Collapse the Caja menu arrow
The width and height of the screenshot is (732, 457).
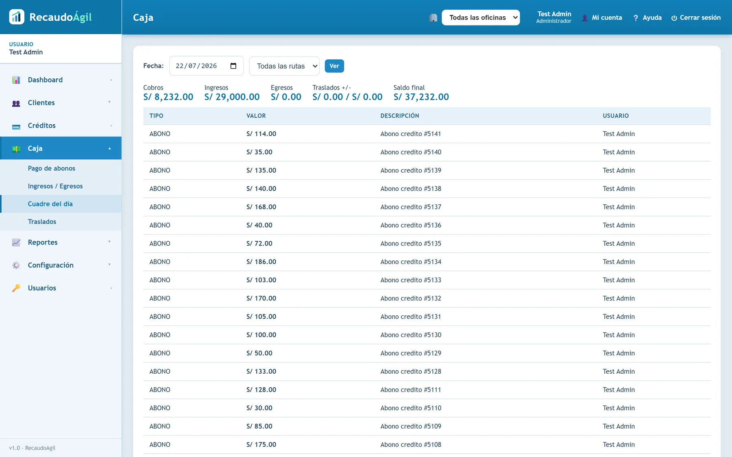(x=109, y=148)
